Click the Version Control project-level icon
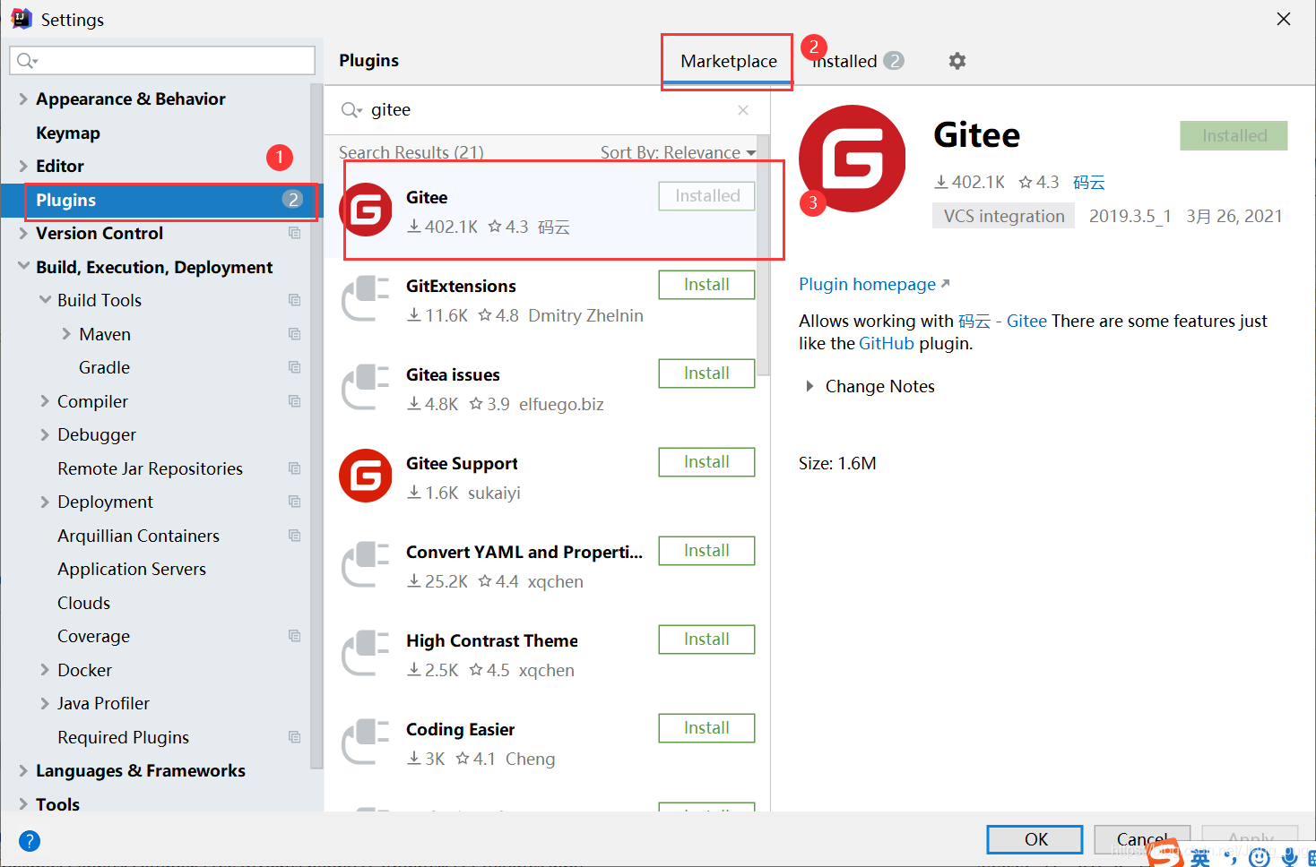 coord(294,233)
